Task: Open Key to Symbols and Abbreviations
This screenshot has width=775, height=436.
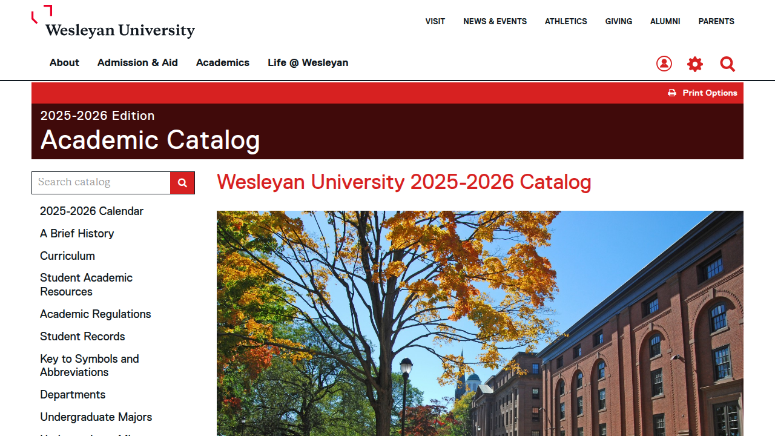Action: coord(89,366)
